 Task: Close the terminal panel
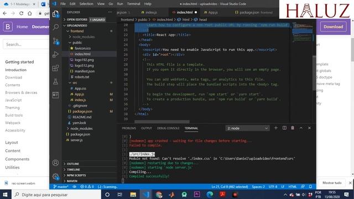309,128
